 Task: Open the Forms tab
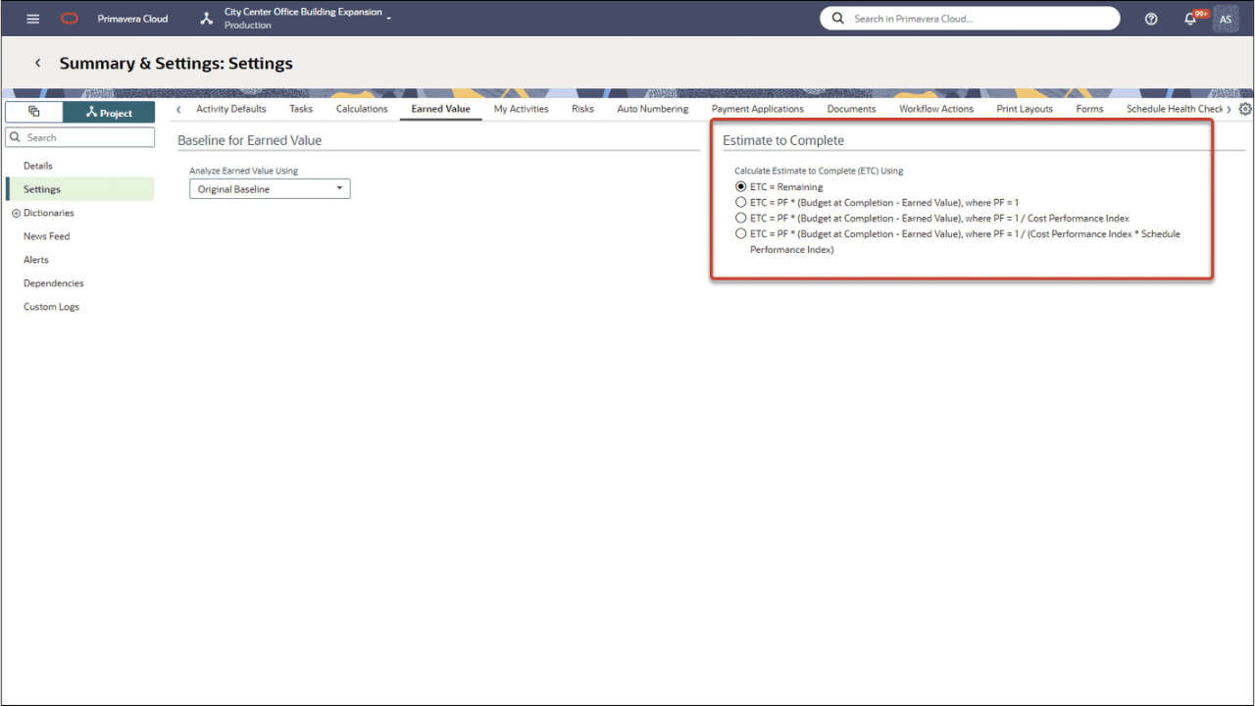tap(1089, 109)
